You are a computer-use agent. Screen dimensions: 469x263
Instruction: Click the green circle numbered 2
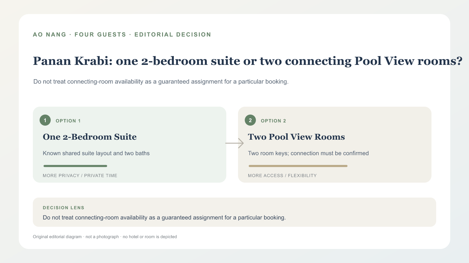tap(250, 120)
